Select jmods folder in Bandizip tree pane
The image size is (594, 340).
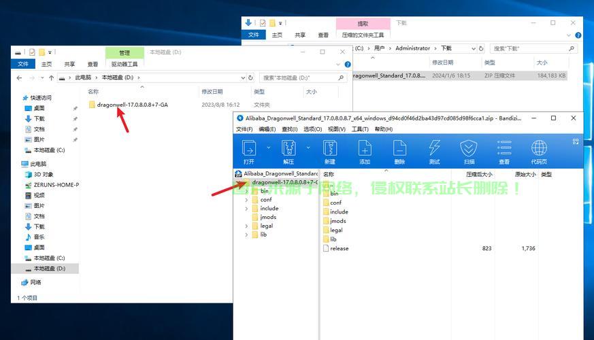coord(268,218)
